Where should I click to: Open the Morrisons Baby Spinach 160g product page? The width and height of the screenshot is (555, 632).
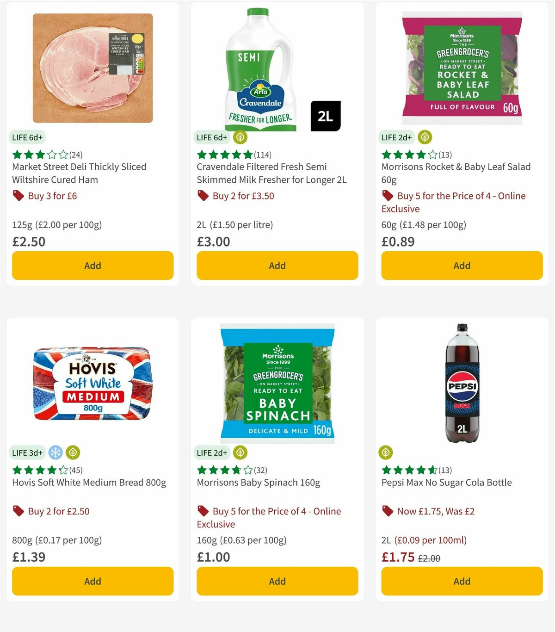tap(259, 482)
